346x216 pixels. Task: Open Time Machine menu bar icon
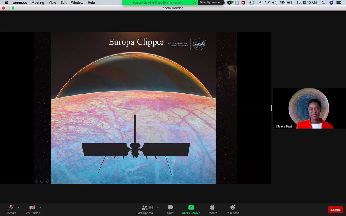click(252, 3)
